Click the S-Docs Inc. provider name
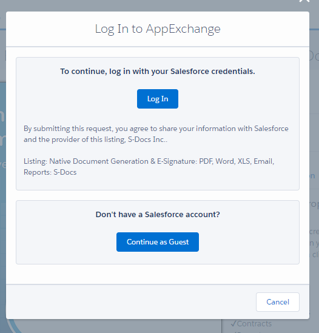Image resolution: width=319 pixels, height=333 pixels. (x=147, y=140)
